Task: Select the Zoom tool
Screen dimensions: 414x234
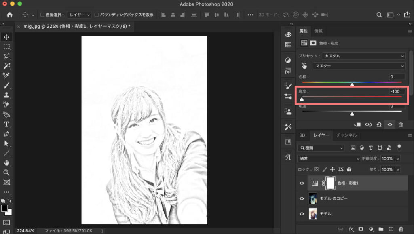Action: 6,173
